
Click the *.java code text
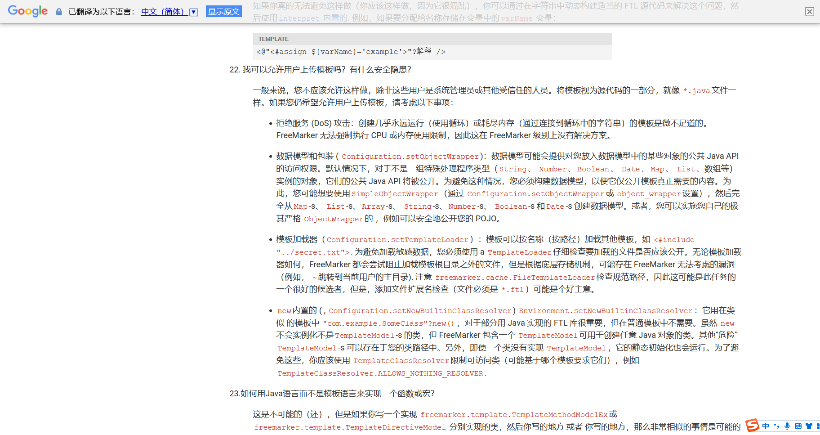[696, 91]
